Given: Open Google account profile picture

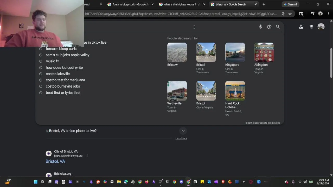Looking at the screenshot, I should pyautogui.click(x=321, y=27).
